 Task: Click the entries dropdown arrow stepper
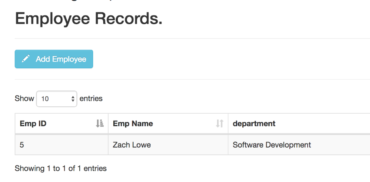click(73, 99)
